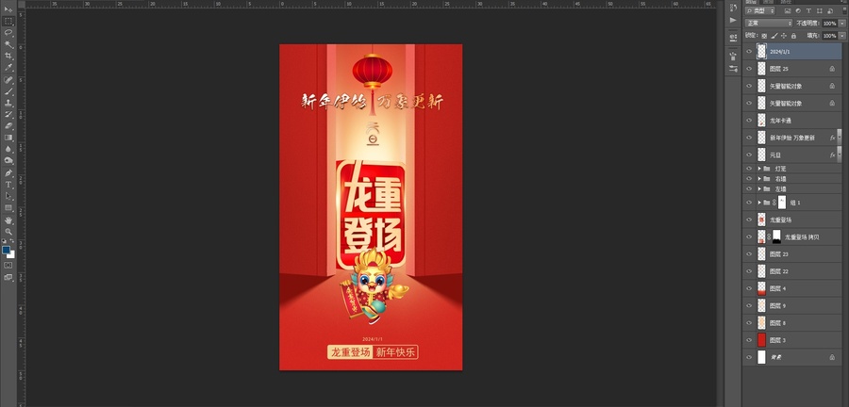This screenshot has height=407, width=849.
Task: Filter layers by shape layer icon
Action: tap(819, 10)
